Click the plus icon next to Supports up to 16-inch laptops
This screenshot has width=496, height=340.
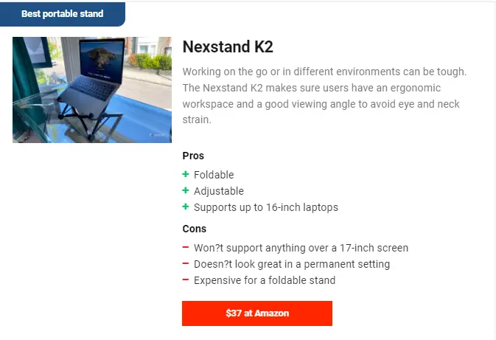click(186, 207)
